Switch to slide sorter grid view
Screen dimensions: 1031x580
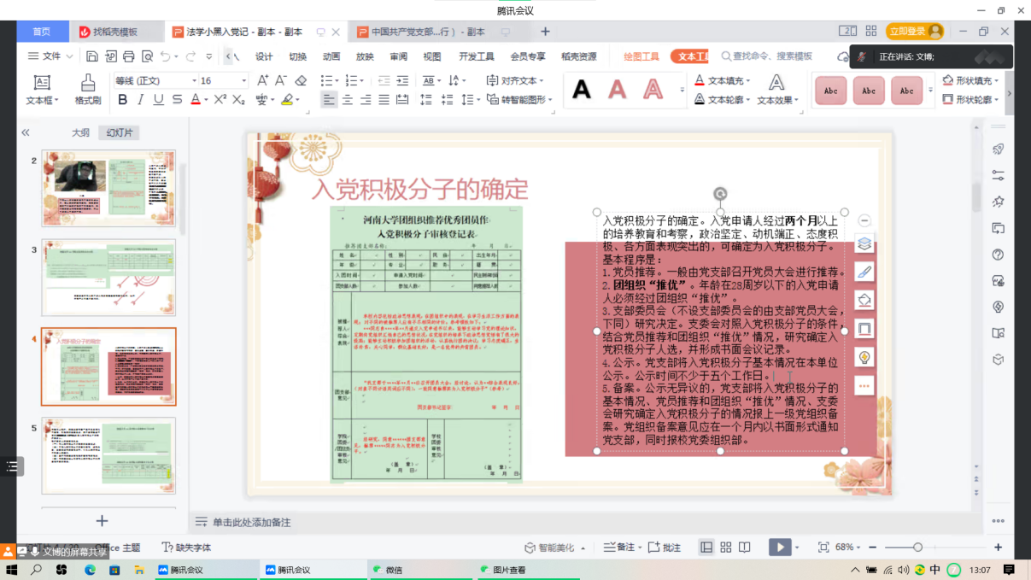[725, 547]
